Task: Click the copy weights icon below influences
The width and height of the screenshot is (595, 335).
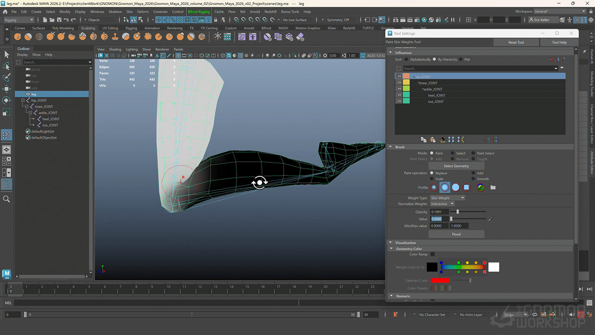Action: tap(423, 140)
